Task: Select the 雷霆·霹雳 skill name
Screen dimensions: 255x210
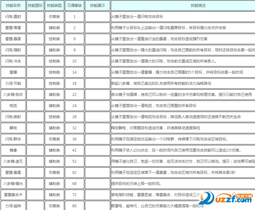Action: 13,39
